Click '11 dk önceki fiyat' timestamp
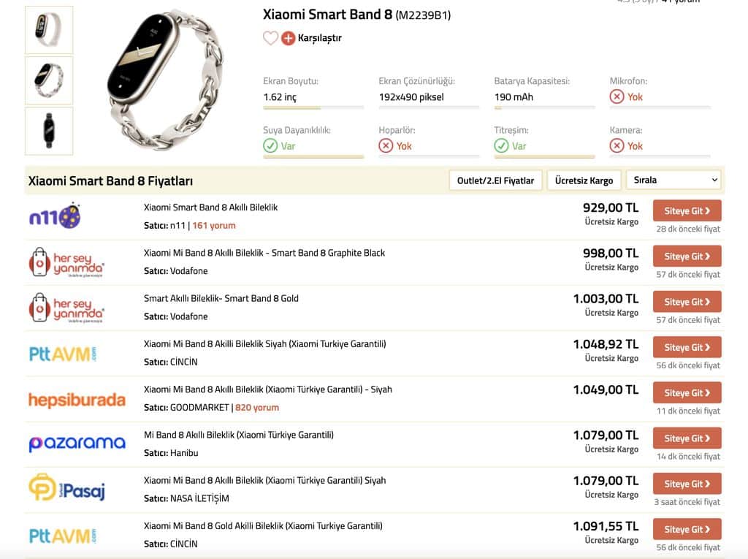This screenshot has height=559, width=748. coord(688,411)
